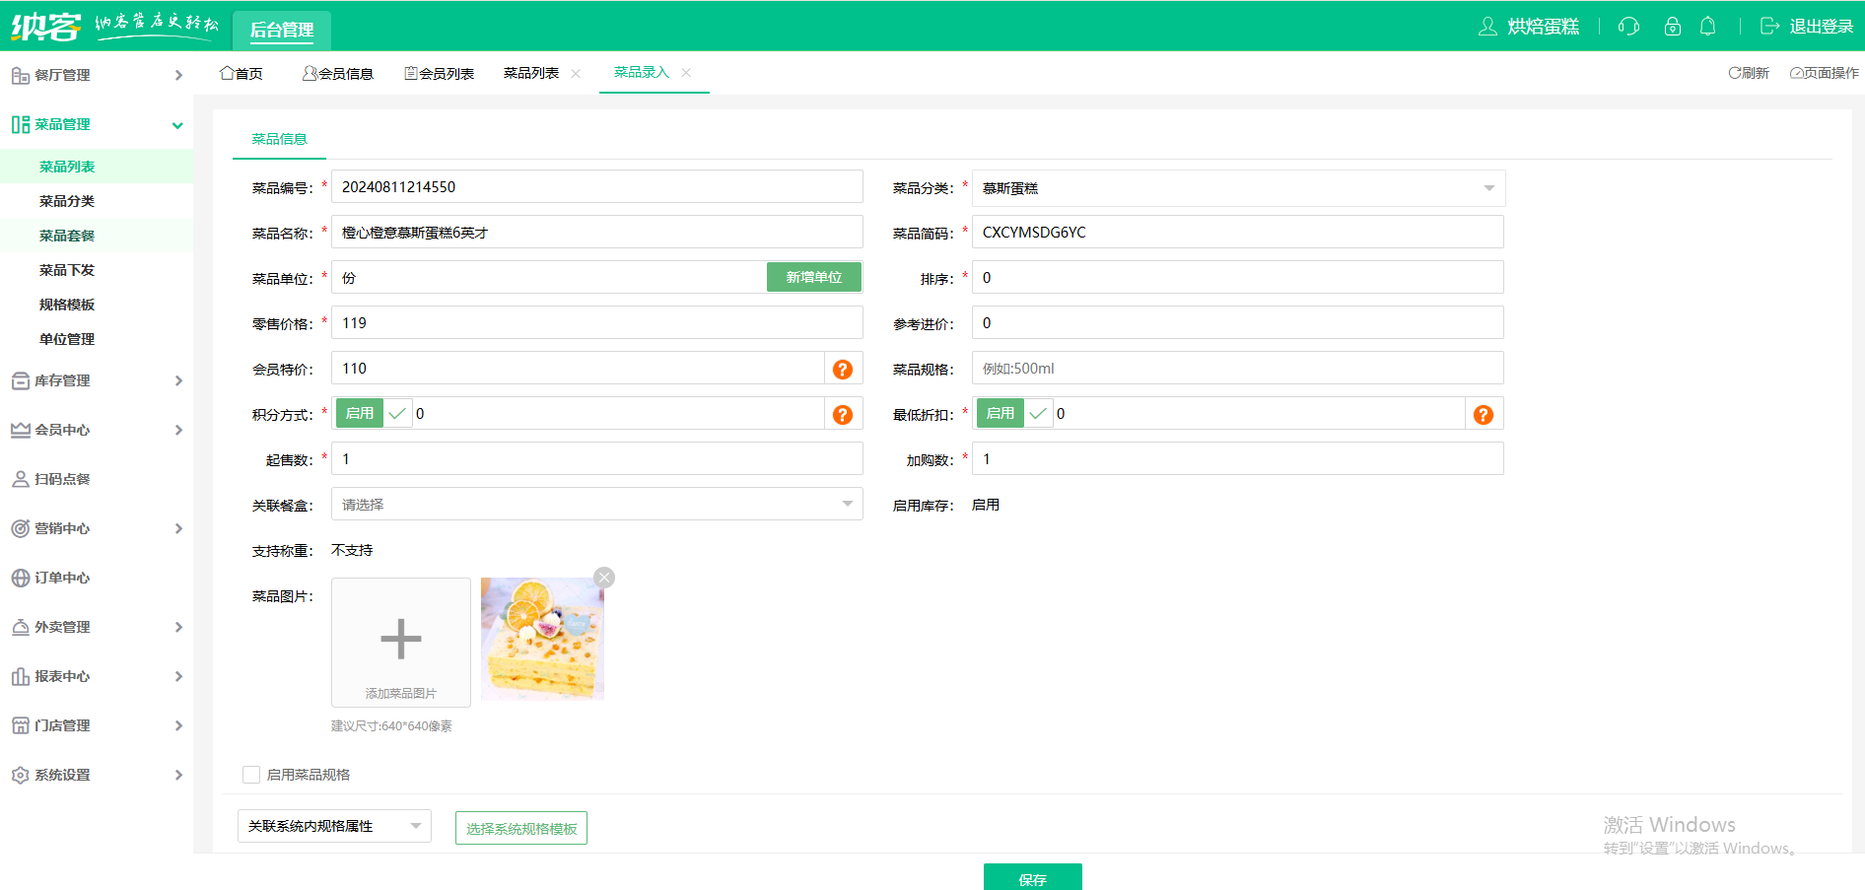Click the uploaded cake image thumbnail
This screenshot has width=1865, height=890.
pyautogui.click(x=542, y=639)
